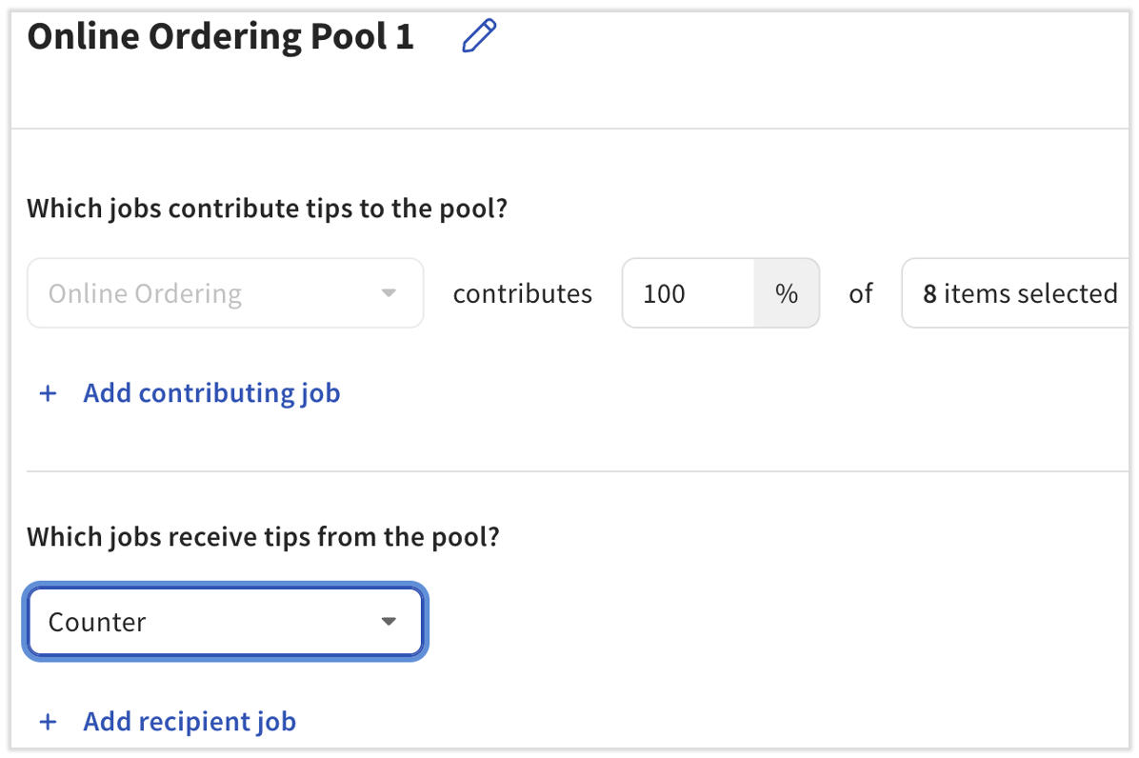Viewport: 1139px width, 758px height.
Task: Open the Online Ordering contributing job dropdown
Action: point(225,293)
